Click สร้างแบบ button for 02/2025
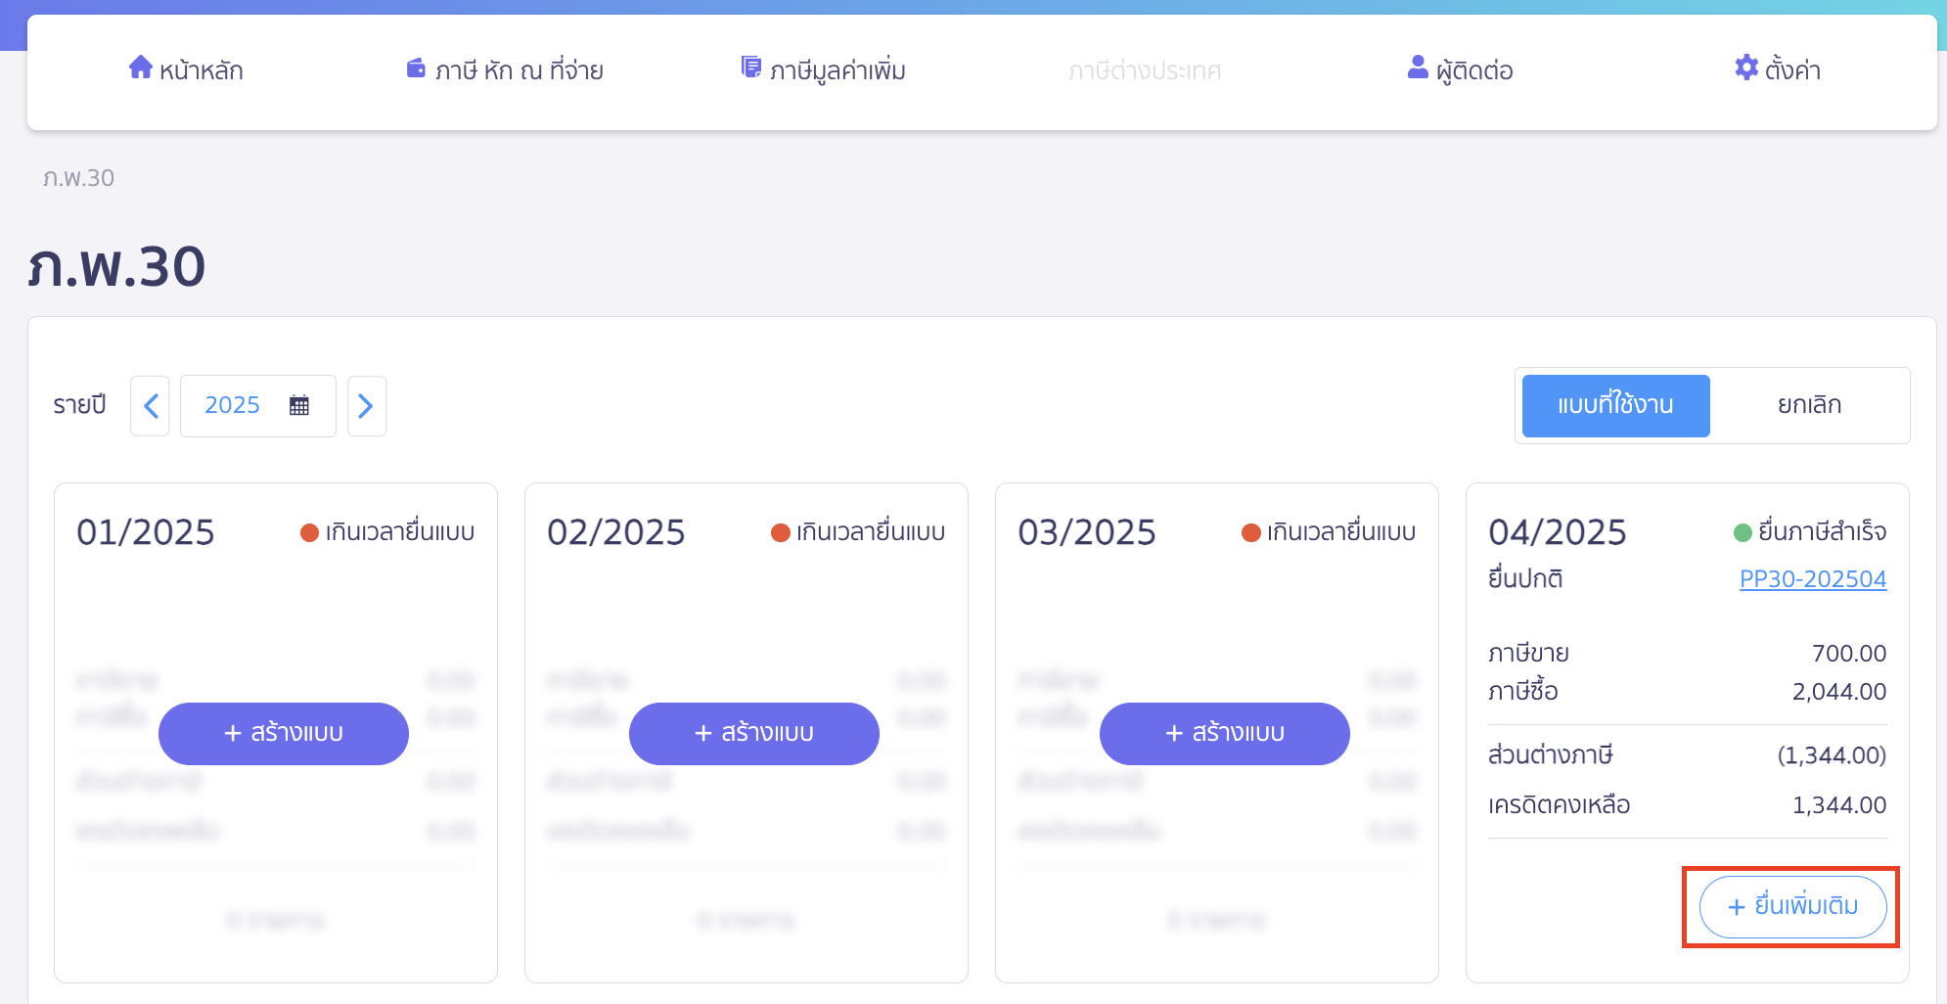Image resolution: width=1947 pixels, height=1004 pixels. 754,733
